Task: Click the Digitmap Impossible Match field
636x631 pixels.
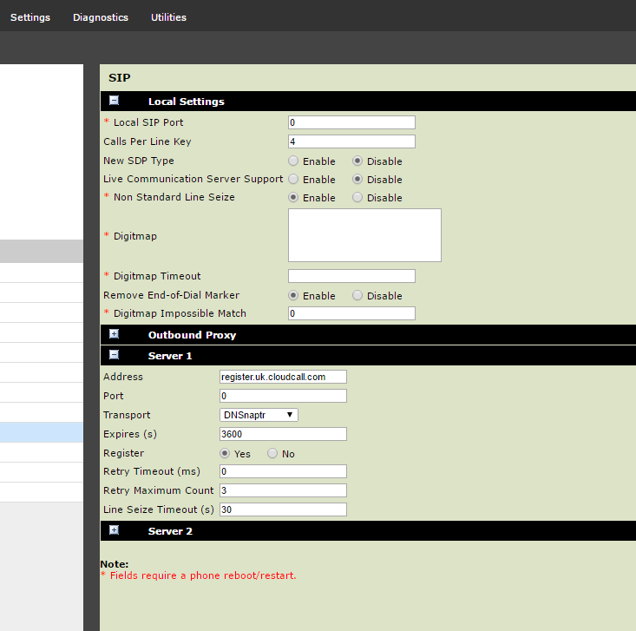Action: click(351, 313)
